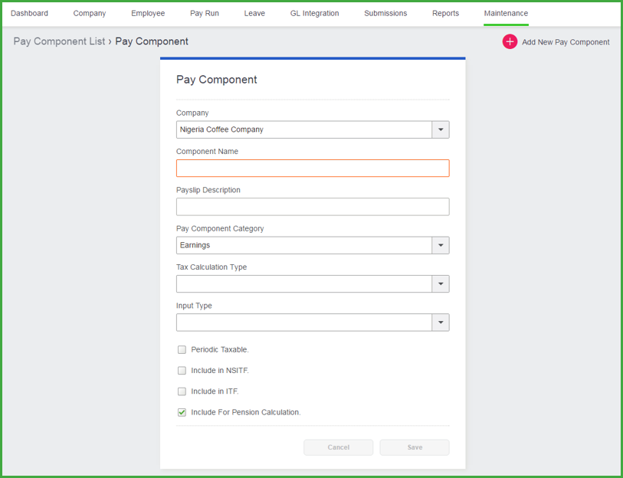Open the Dashboard menu item

(29, 13)
